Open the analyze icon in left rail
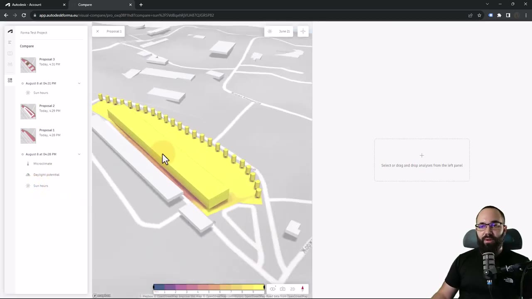The height and width of the screenshot is (299, 532). [x=10, y=64]
